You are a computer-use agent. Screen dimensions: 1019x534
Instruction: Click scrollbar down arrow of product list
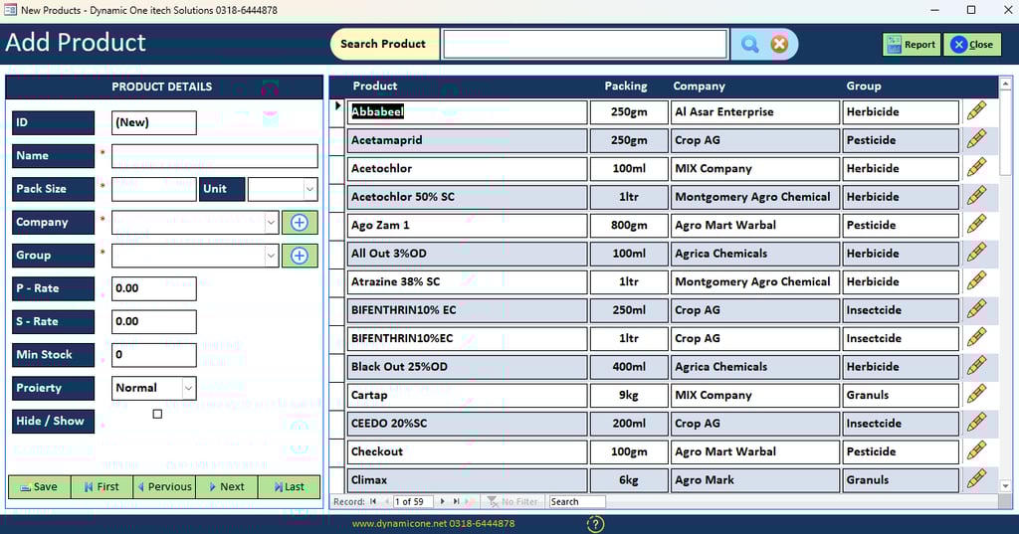tap(1005, 486)
